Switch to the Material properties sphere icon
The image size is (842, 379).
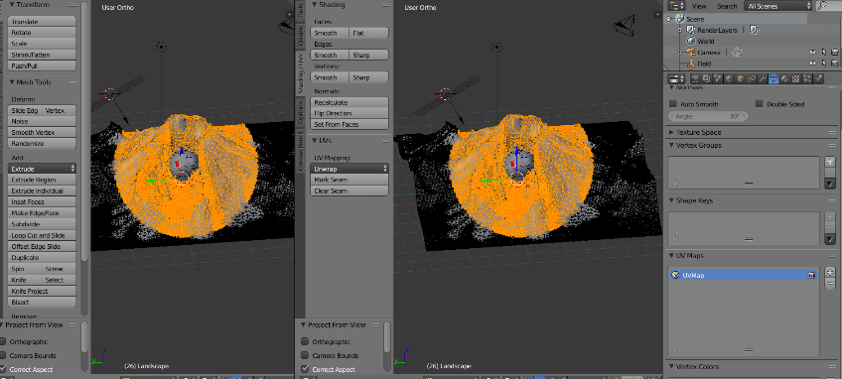coord(784,79)
